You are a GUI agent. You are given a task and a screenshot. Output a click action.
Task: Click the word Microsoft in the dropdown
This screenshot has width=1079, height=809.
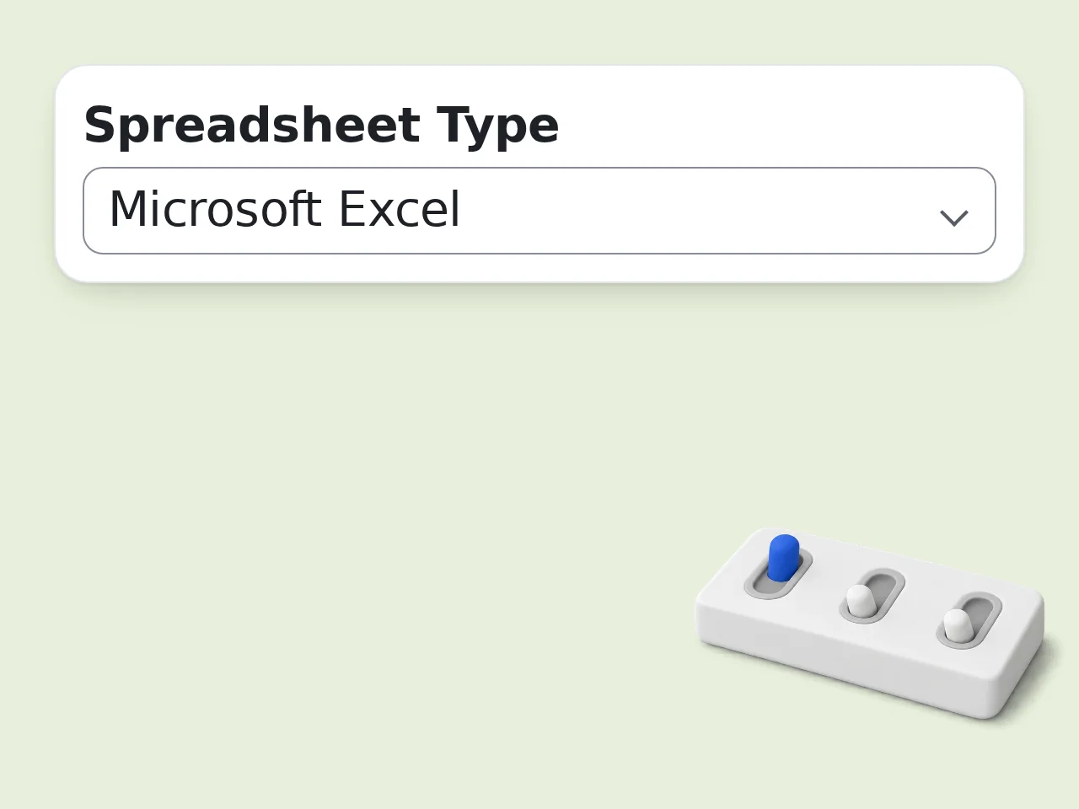pos(216,209)
